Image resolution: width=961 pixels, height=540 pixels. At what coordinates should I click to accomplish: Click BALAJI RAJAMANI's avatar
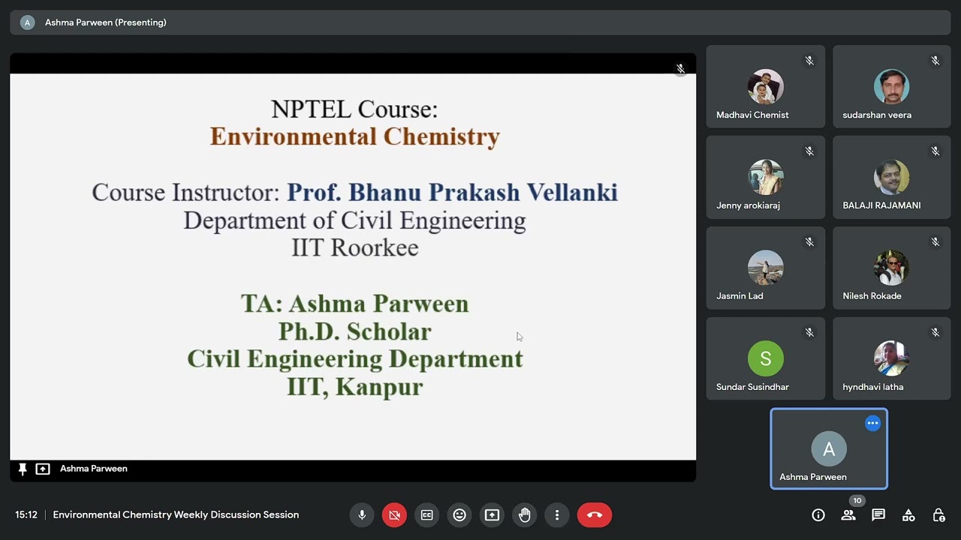tap(891, 177)
